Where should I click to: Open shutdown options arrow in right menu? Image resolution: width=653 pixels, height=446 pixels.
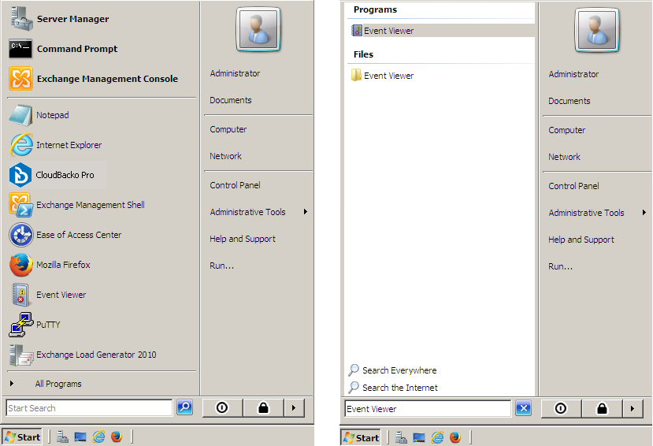(x=633, y=408)
